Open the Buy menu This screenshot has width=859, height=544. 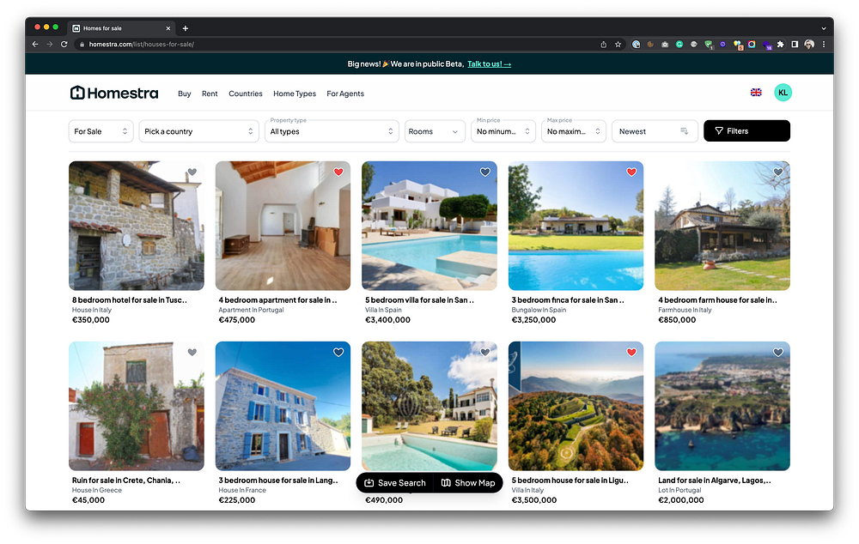pyautogui.click(x=184, y=94)
